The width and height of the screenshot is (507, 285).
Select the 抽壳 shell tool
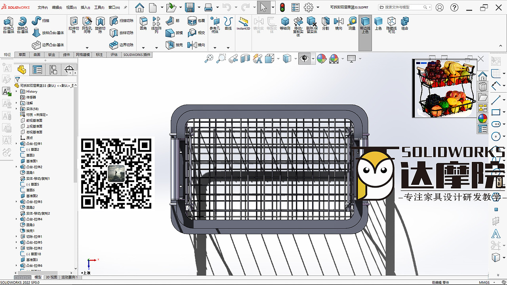(x=174, y=45)
